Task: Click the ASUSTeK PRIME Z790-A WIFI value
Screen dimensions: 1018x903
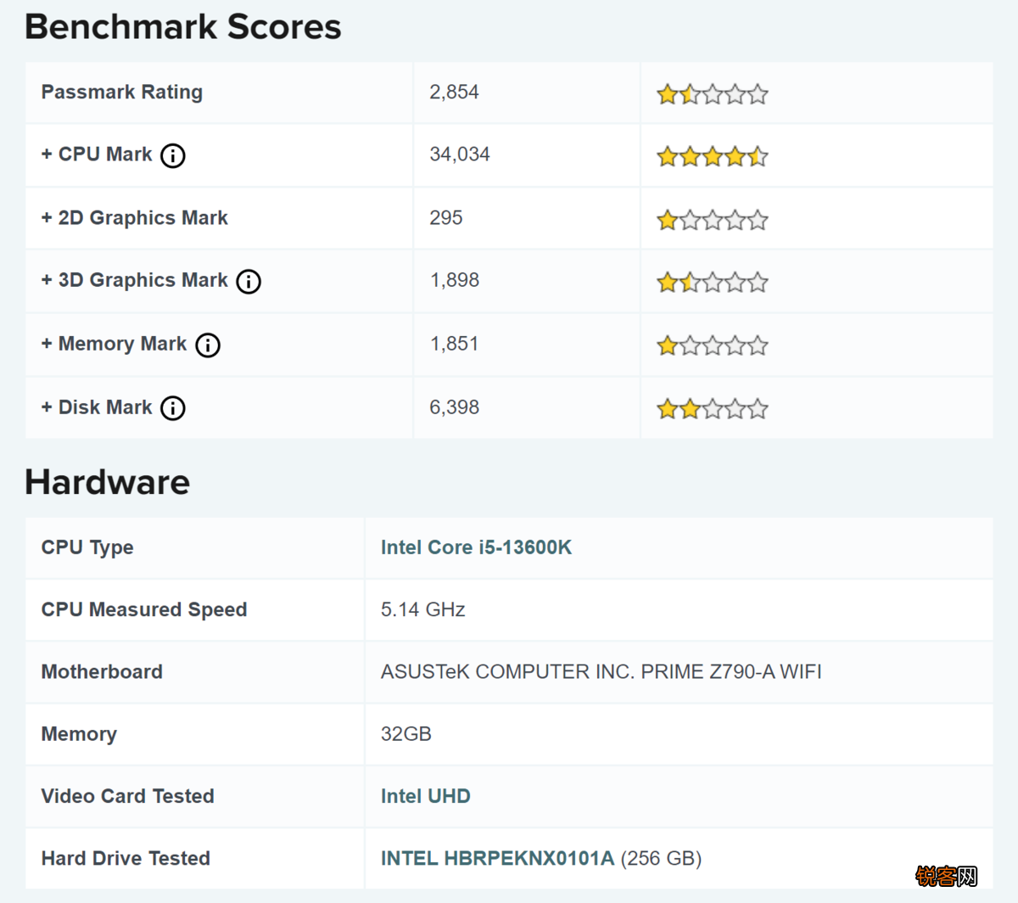Action: tap(601, 671)
